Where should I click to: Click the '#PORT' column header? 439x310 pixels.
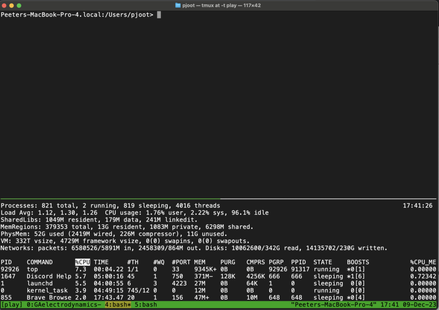click(x=181, y=262)
